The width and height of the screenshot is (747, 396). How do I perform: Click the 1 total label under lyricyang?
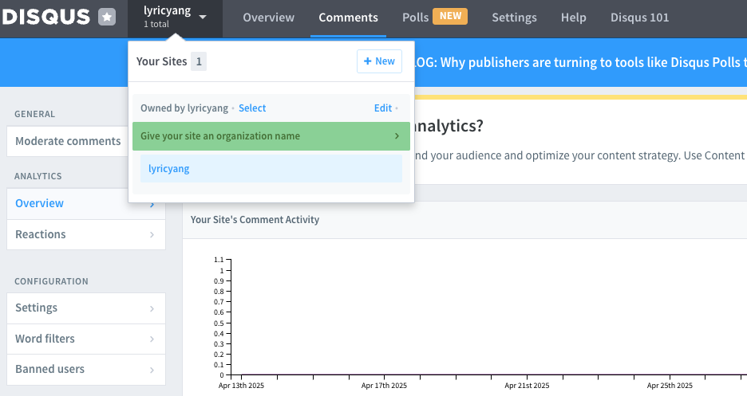(x=156, y=24)
